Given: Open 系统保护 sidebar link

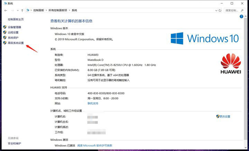Looking at the screenshot, I should click(13, 38).
